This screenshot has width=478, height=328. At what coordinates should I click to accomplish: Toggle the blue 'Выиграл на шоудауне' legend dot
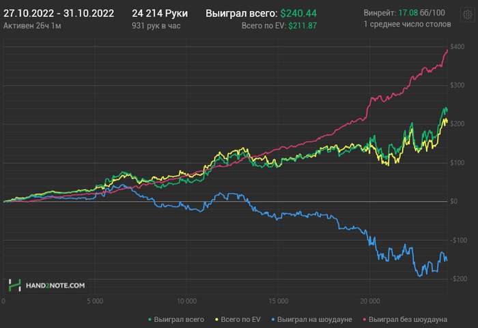click(273, 320)
